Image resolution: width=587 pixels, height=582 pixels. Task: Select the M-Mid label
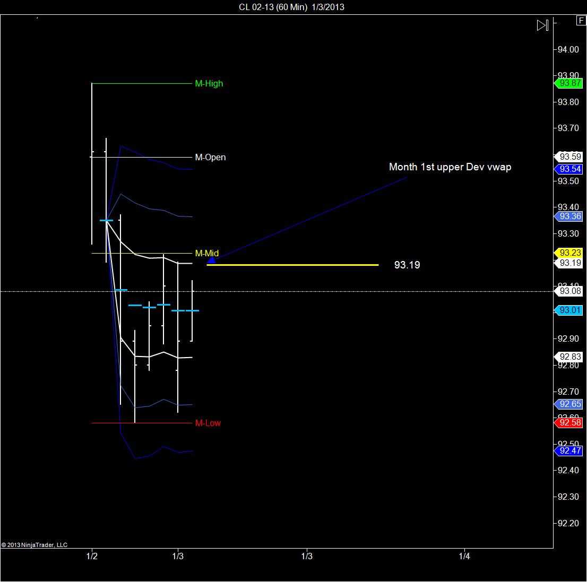pos(206,253)
